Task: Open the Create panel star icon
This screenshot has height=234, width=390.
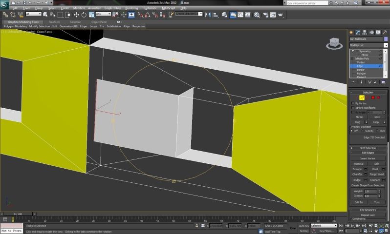Action: point(351,33)
